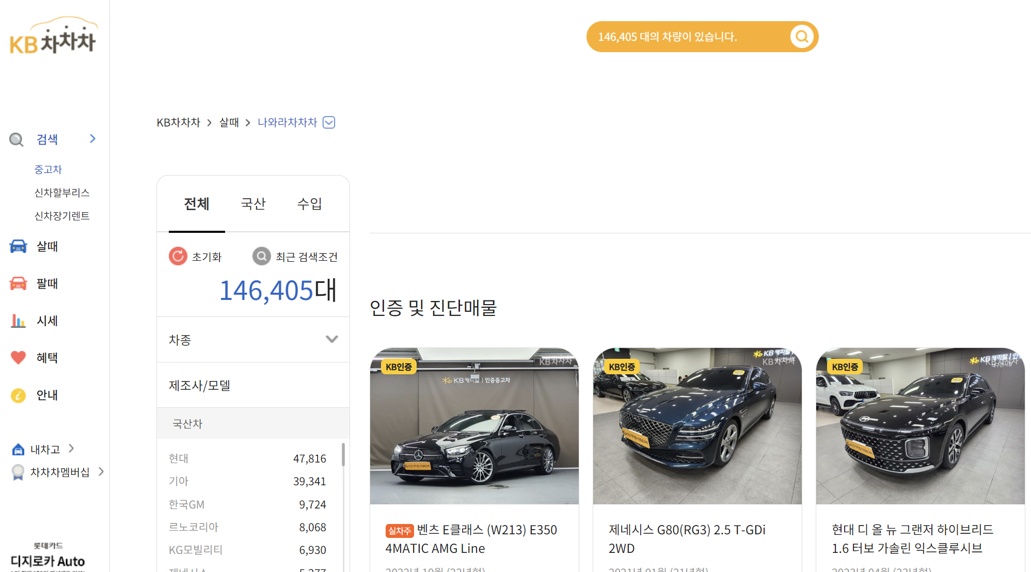The image size is (1031, 572).
Task: Open the 시세 menu
Action: pyautogui.click(x=47, y=321)
